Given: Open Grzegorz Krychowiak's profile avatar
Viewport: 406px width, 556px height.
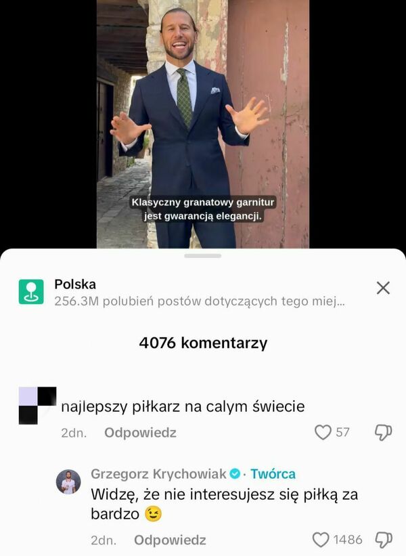Looking at the screenshot, I should coord(68,482).
